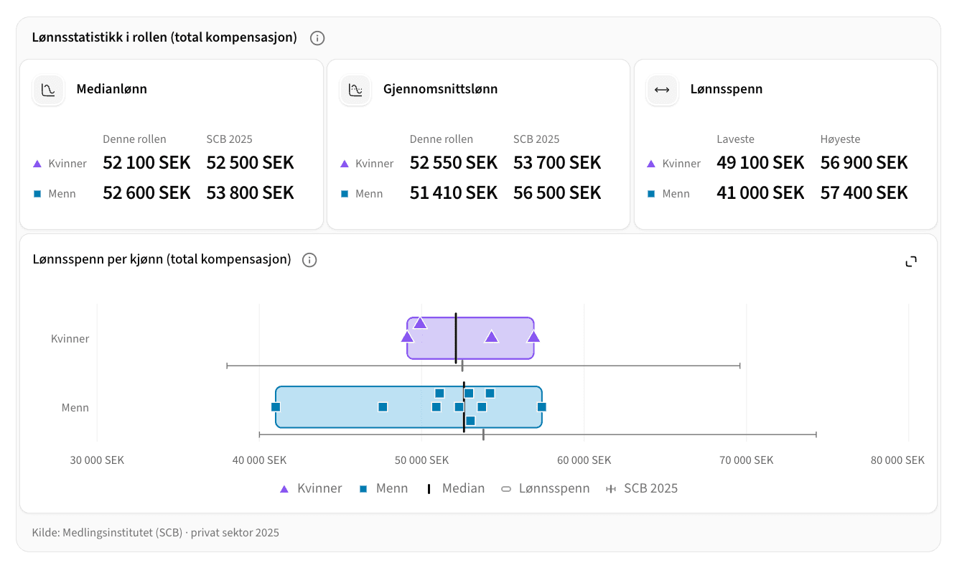
Task: Click the Kvinner row label on chart axis
Action: click(x=70, y=338)
